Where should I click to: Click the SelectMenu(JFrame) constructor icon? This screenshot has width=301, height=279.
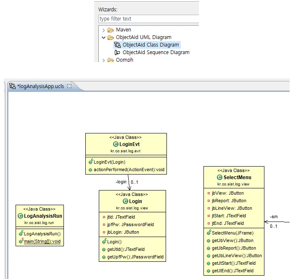pos(209,232)
